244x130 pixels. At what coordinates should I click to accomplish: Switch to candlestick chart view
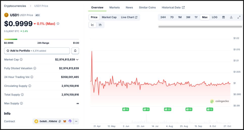(100, 25)
